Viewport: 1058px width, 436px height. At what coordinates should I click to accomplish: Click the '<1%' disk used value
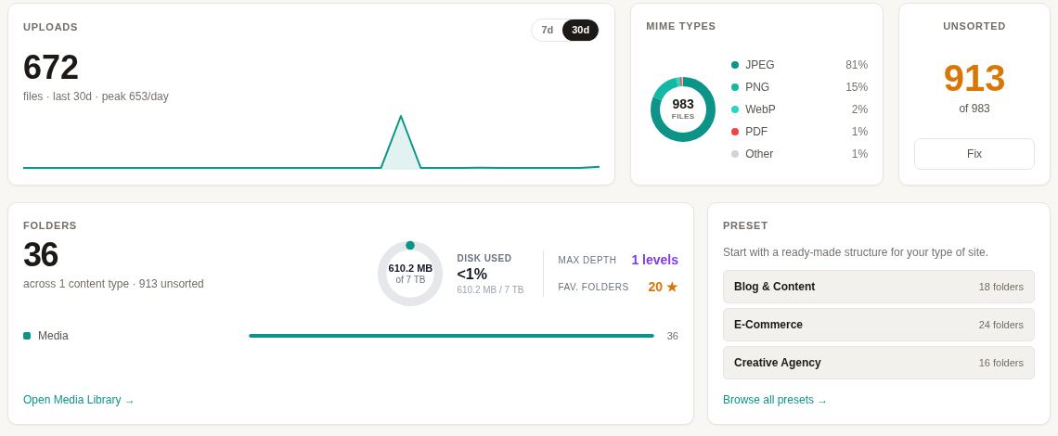tap(471, 274)
